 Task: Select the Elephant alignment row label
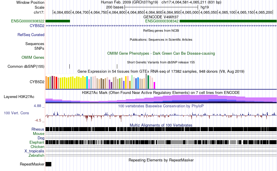coord(37,142)
